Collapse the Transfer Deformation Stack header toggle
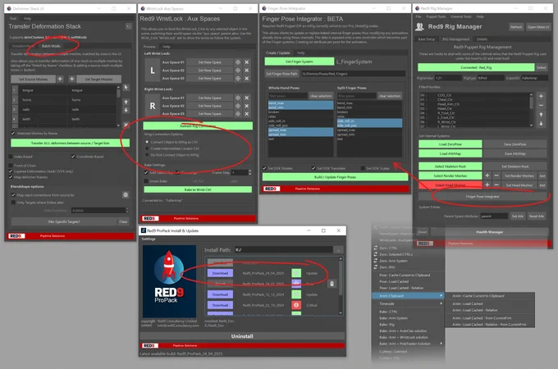The image size is (558, 369). (x=129, y=26)
